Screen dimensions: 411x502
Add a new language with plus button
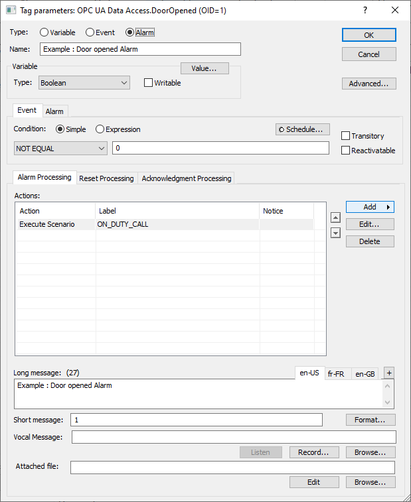389,373
